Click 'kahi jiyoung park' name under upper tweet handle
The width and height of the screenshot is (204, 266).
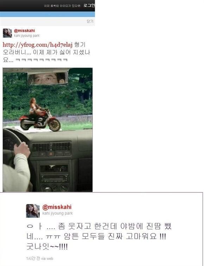27,36
